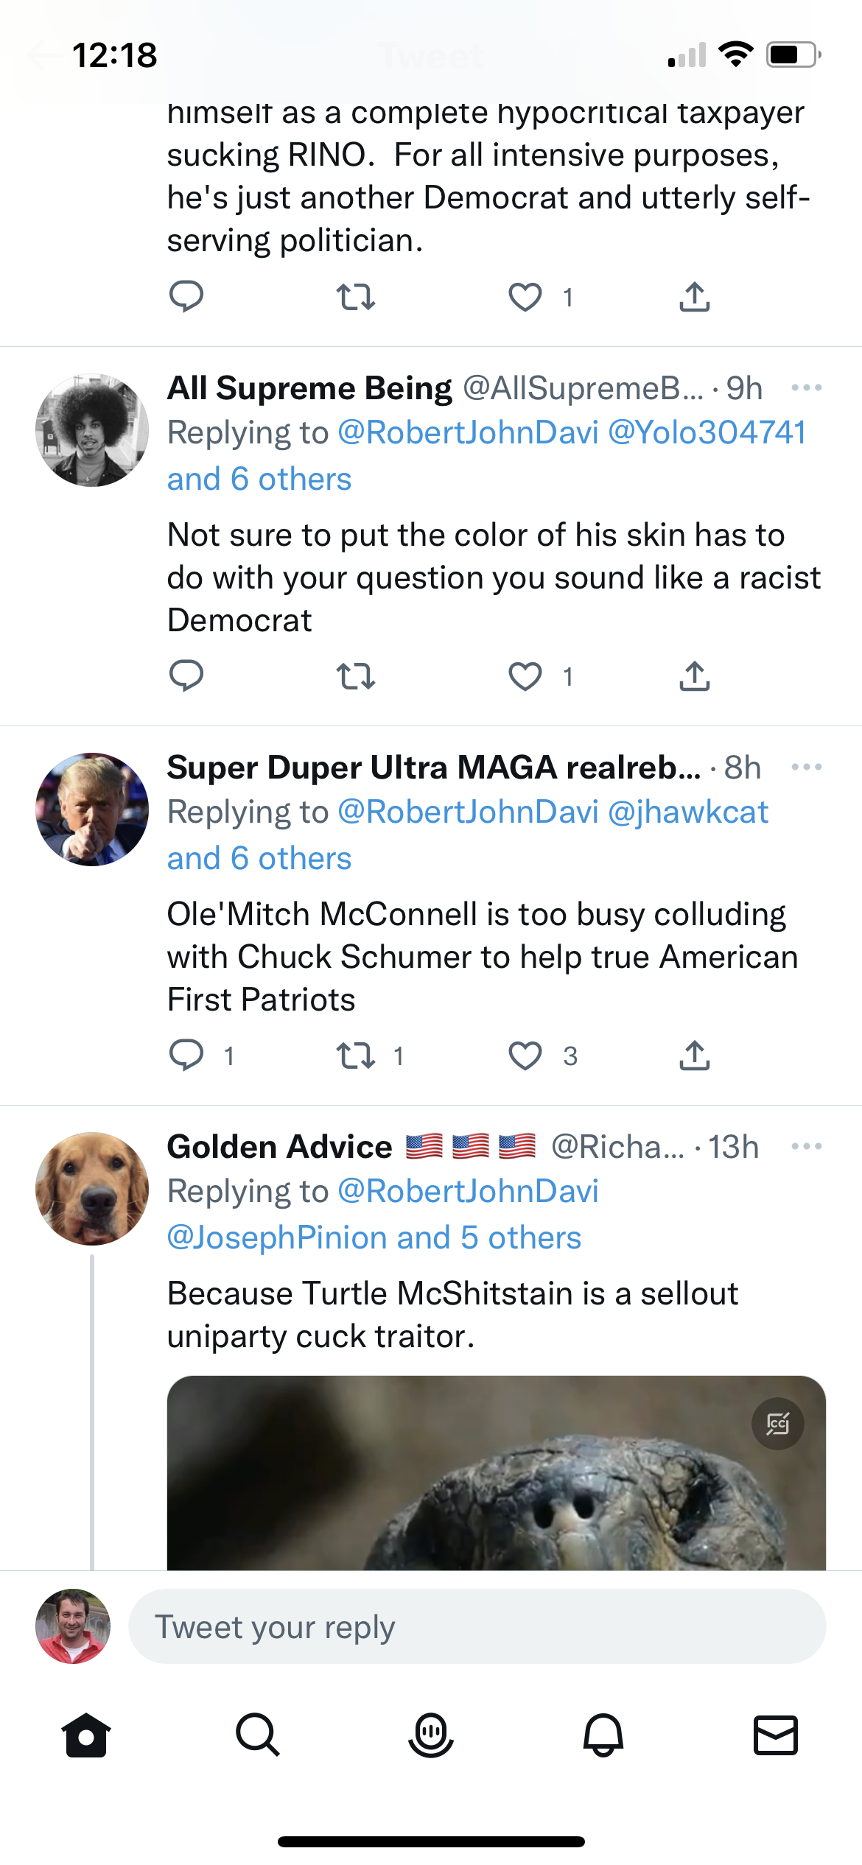862x1865 pixels.
Task: Like the Super Duper Ultra MAGA reply
Action: [x=525, y=1056]
